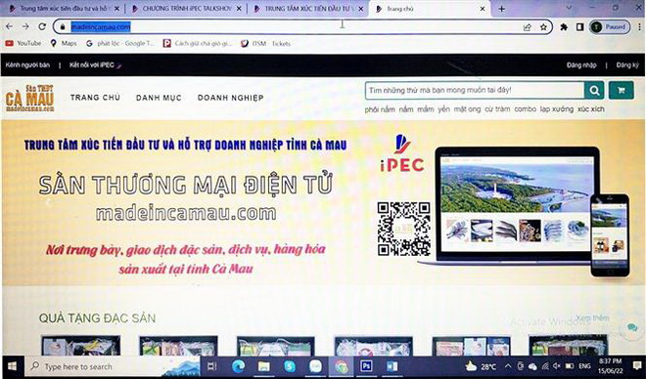The width and height of the screenshot is (646, 379).
Task: Reload the page with refresh icon
Action: (42, 26)
